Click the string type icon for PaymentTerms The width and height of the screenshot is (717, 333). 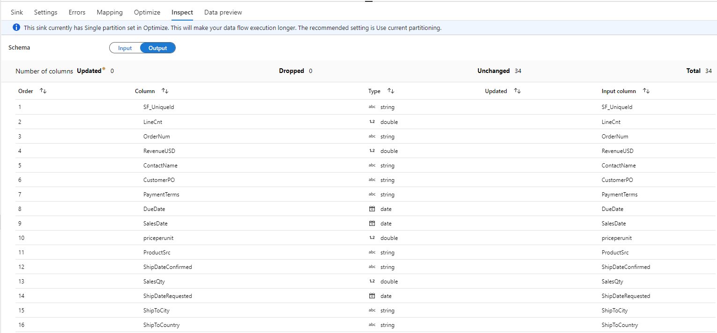pos(372,195)
